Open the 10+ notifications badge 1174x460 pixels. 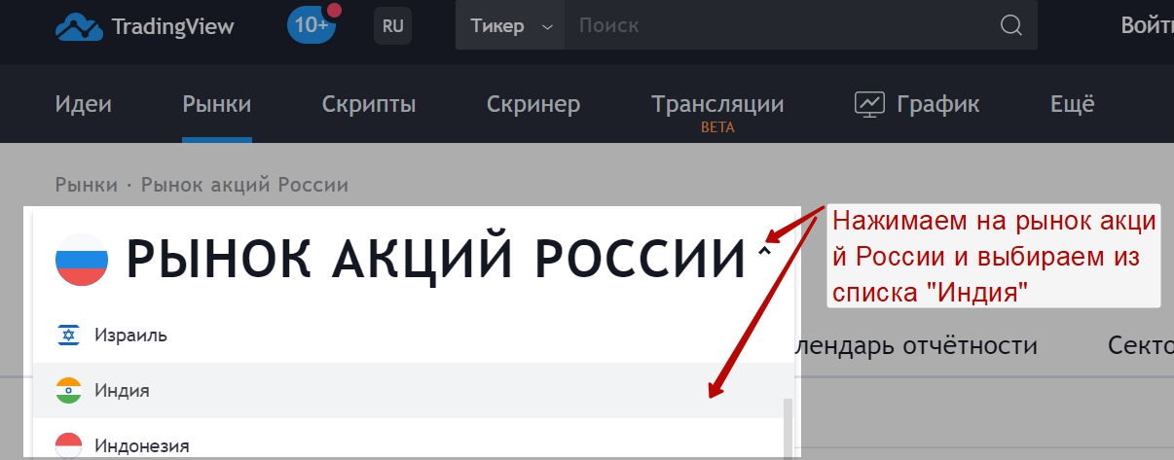tap(312, 25)
